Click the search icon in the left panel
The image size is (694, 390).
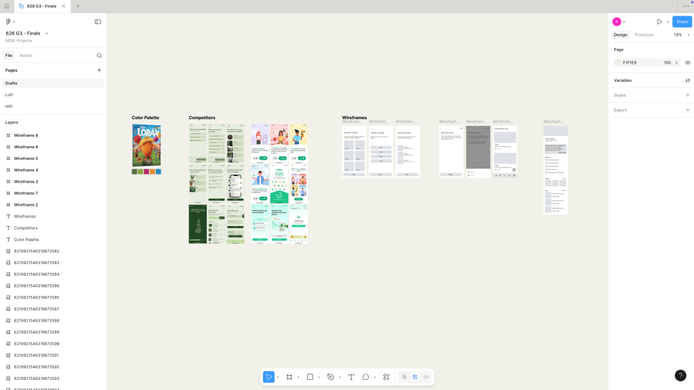pos(99,56)
